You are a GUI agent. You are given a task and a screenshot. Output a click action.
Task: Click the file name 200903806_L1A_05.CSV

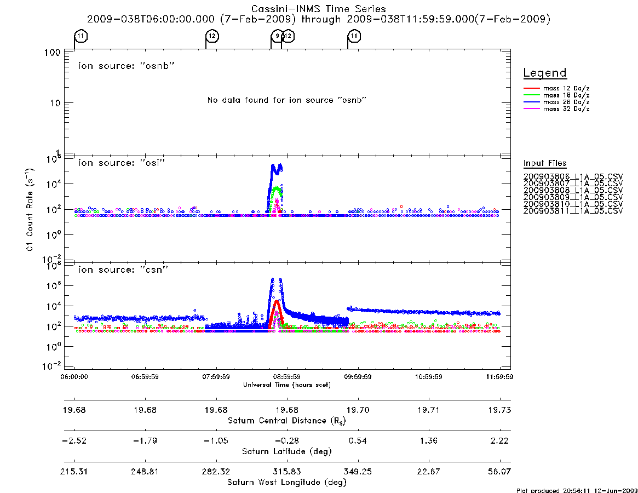pos(573,177)
